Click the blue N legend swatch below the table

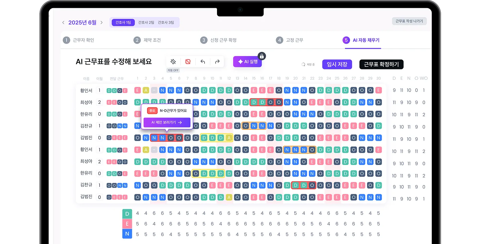[127, 234]
